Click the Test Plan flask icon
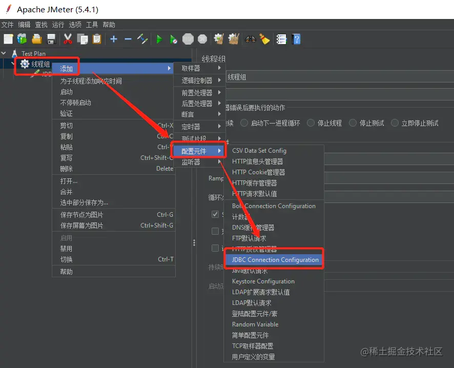 click(x=15, y=54)
